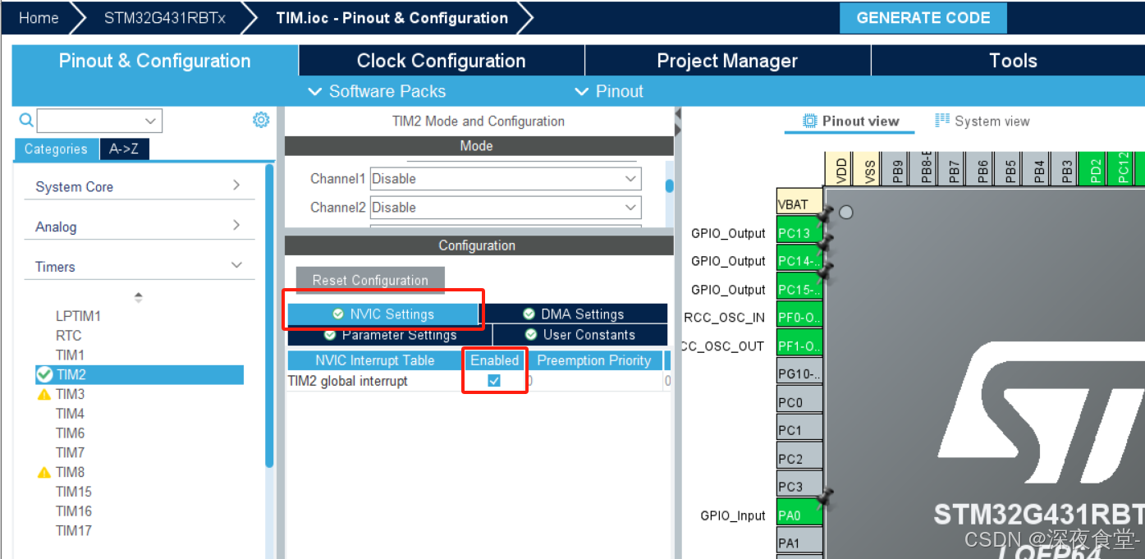Click the search magnifier icon

[26, 121]
